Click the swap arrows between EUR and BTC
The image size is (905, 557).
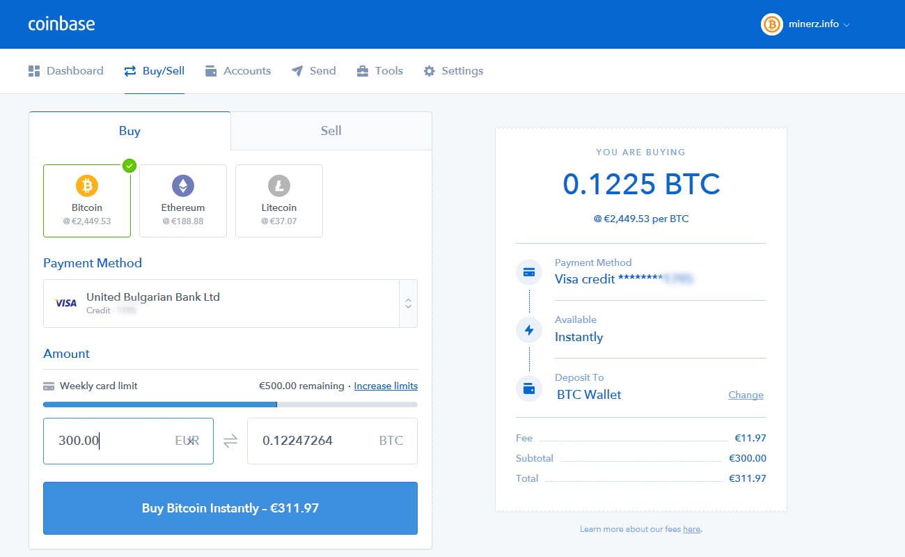pyautogui.click(x=230, y=441)
